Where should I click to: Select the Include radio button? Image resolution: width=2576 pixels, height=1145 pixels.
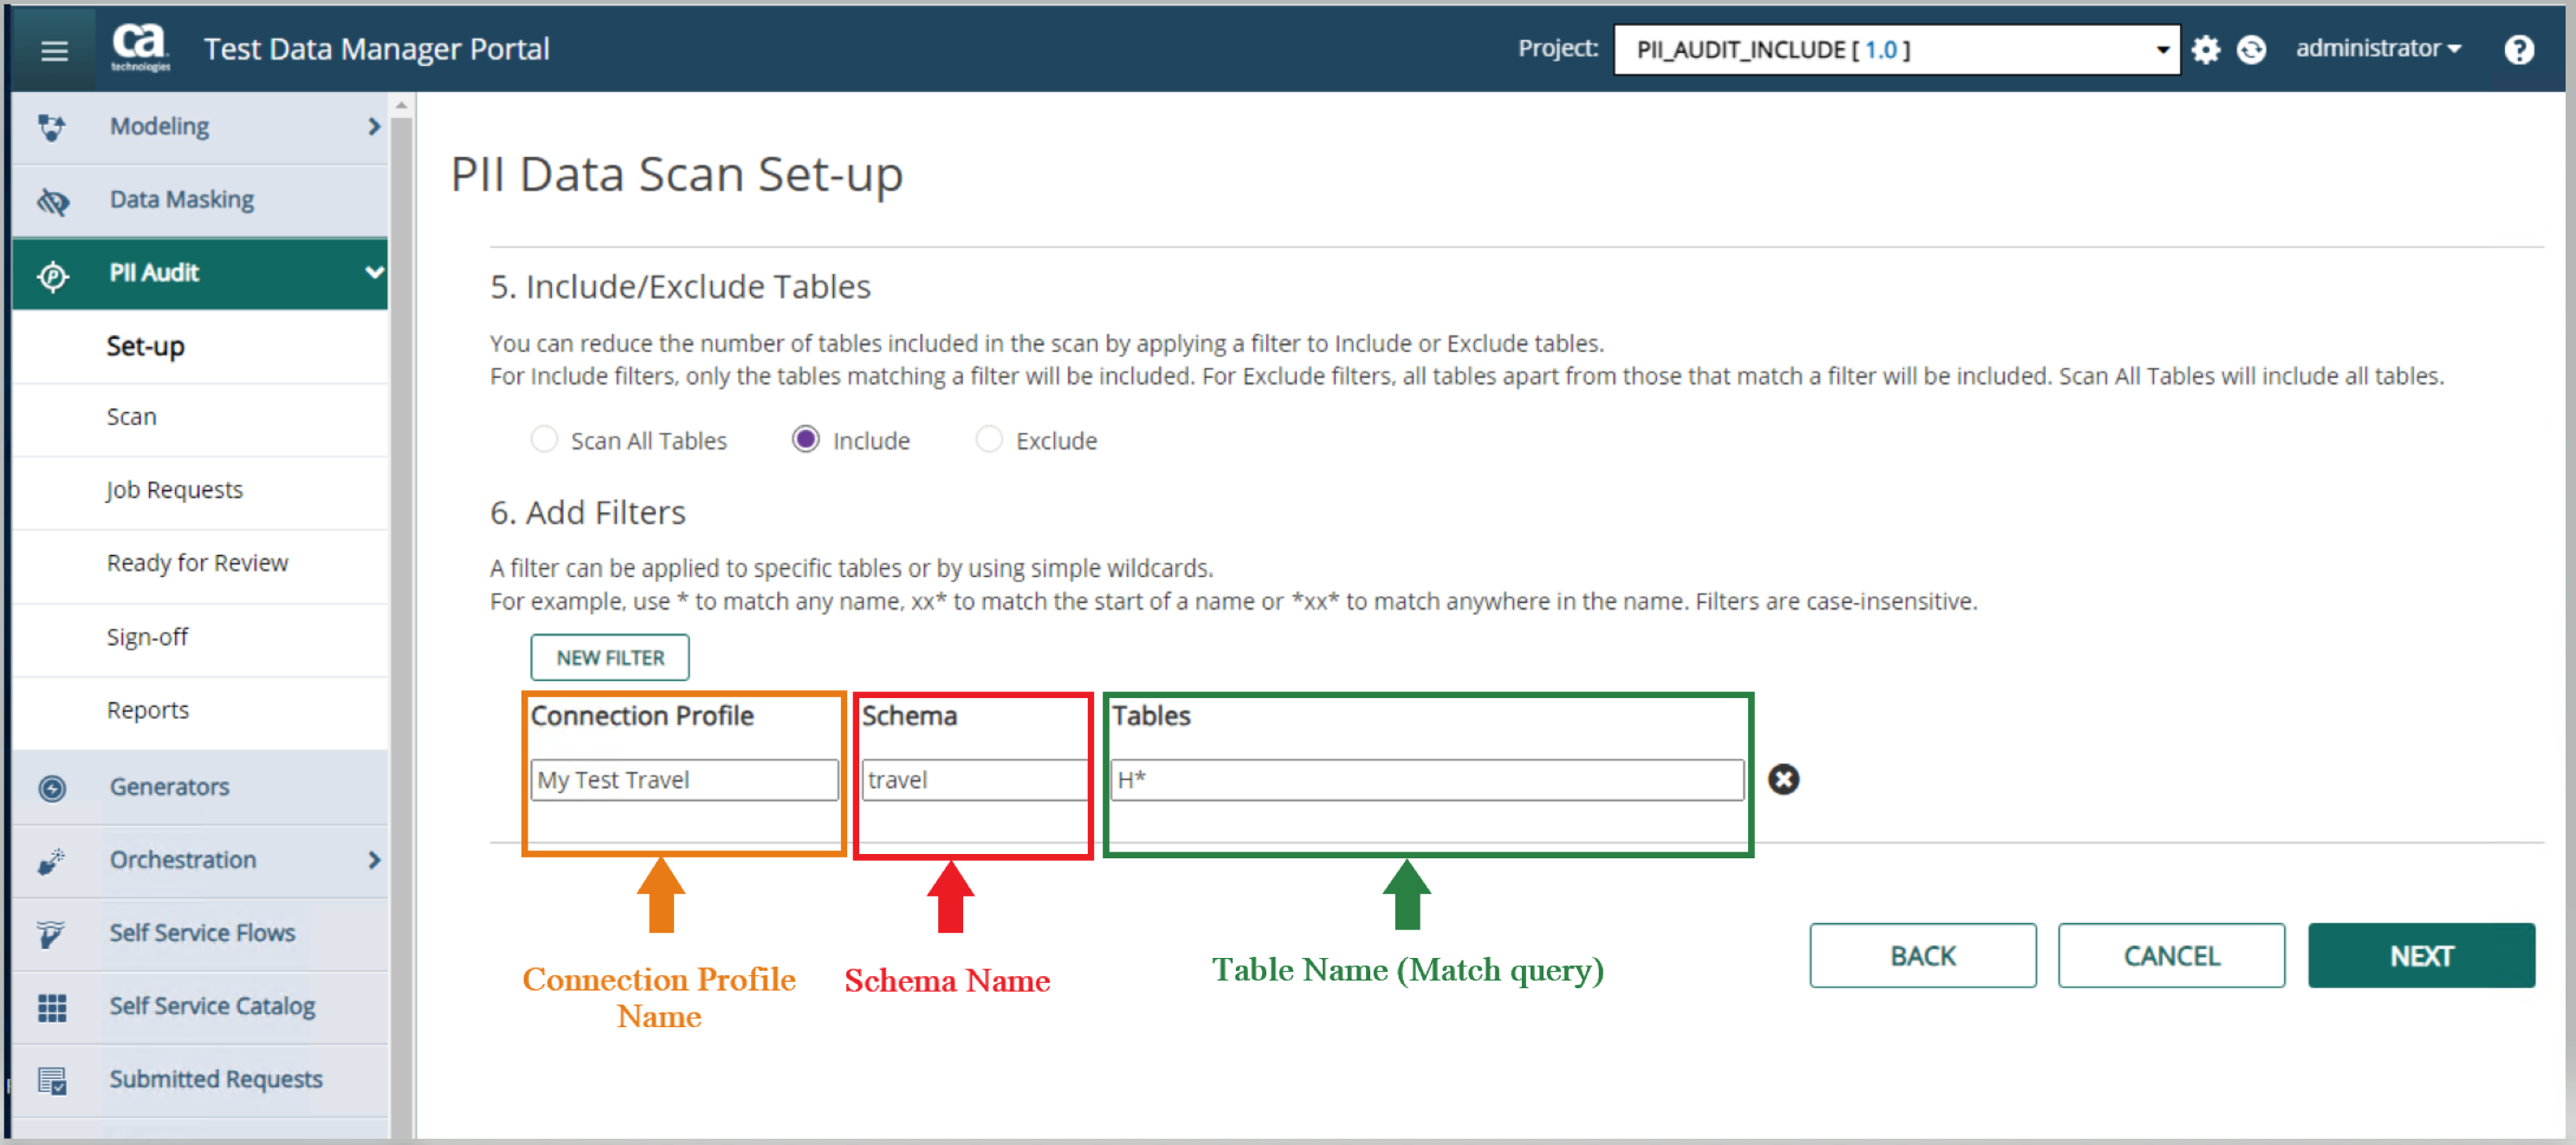[x=806, y=440]
